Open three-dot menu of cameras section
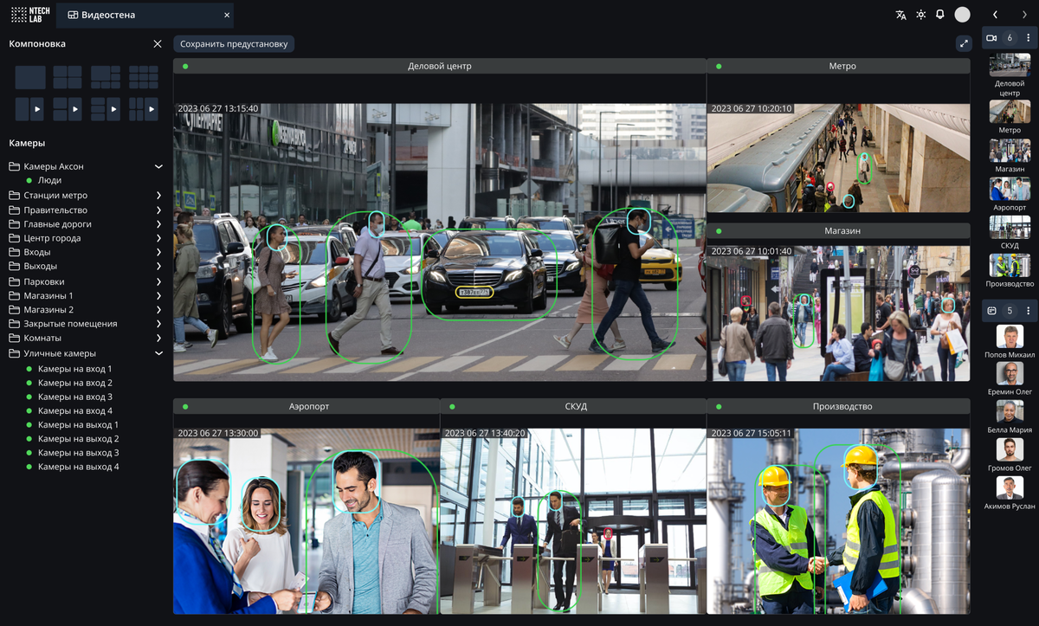The image size is (1039, 626). pos(1028,38)
